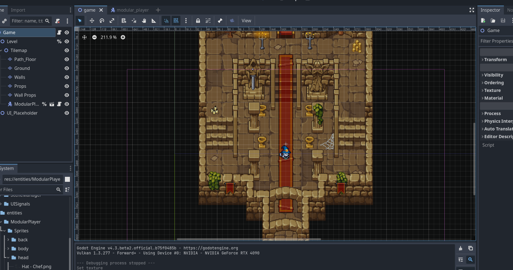Toggle visibility of Level node
Image resolution: width=513 pixels, height=270 pixels.
tap(67, 41)
